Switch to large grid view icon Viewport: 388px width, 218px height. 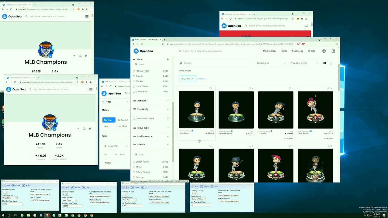[325, 63]
